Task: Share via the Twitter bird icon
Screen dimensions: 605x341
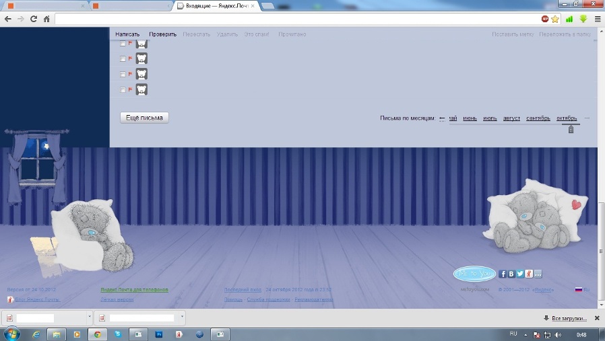Action: click(520, 274)
